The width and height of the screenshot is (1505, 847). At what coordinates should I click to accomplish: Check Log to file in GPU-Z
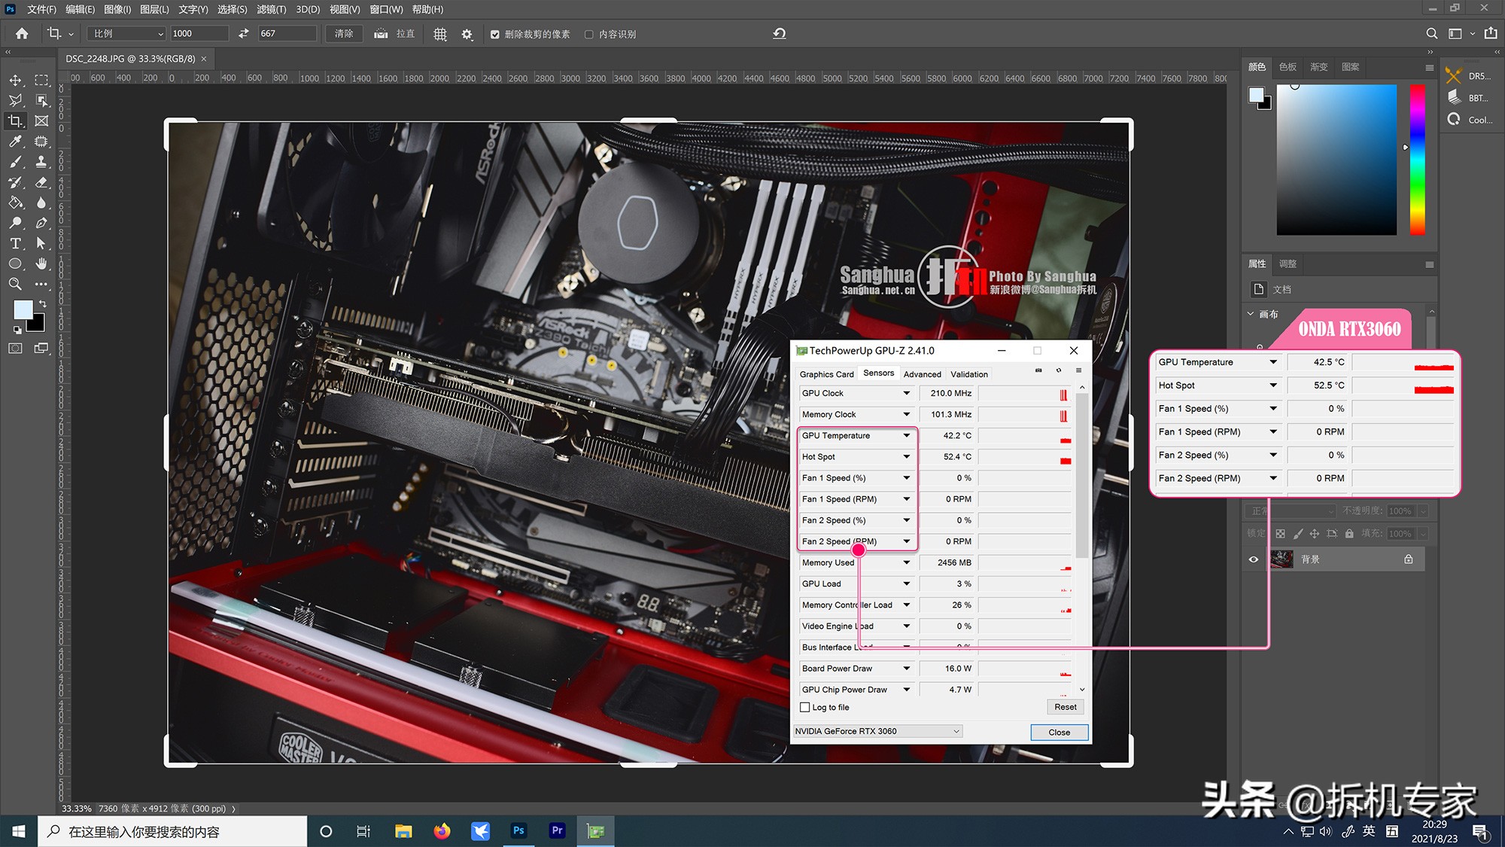coord(805,707)
